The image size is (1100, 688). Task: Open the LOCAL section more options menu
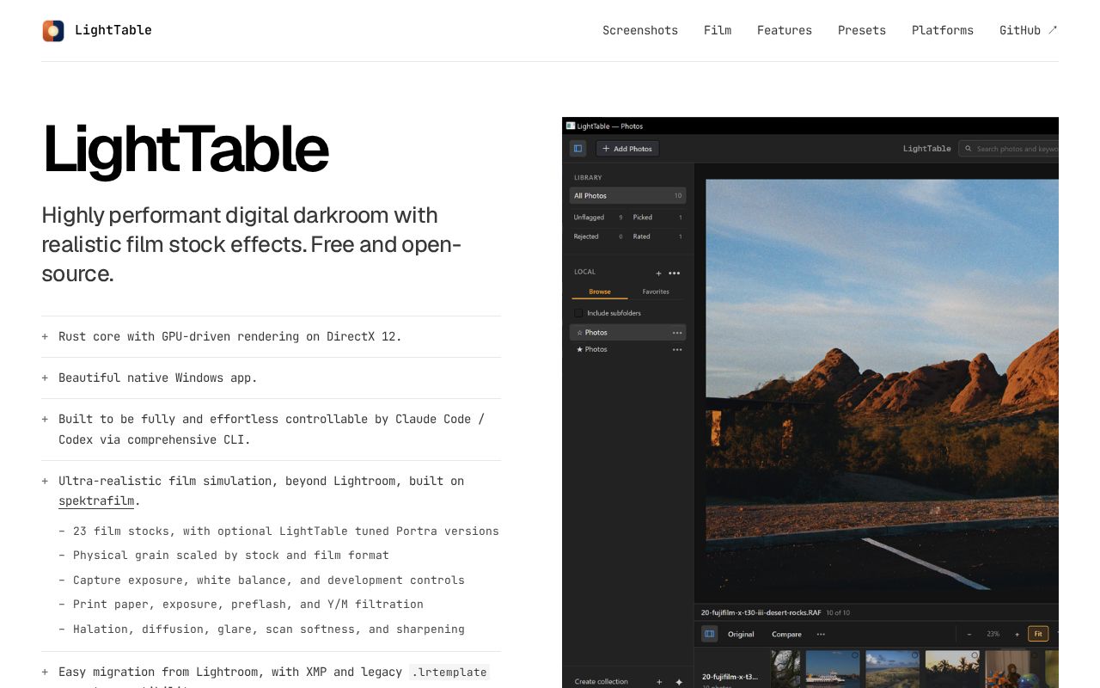(x=675, y=273)
